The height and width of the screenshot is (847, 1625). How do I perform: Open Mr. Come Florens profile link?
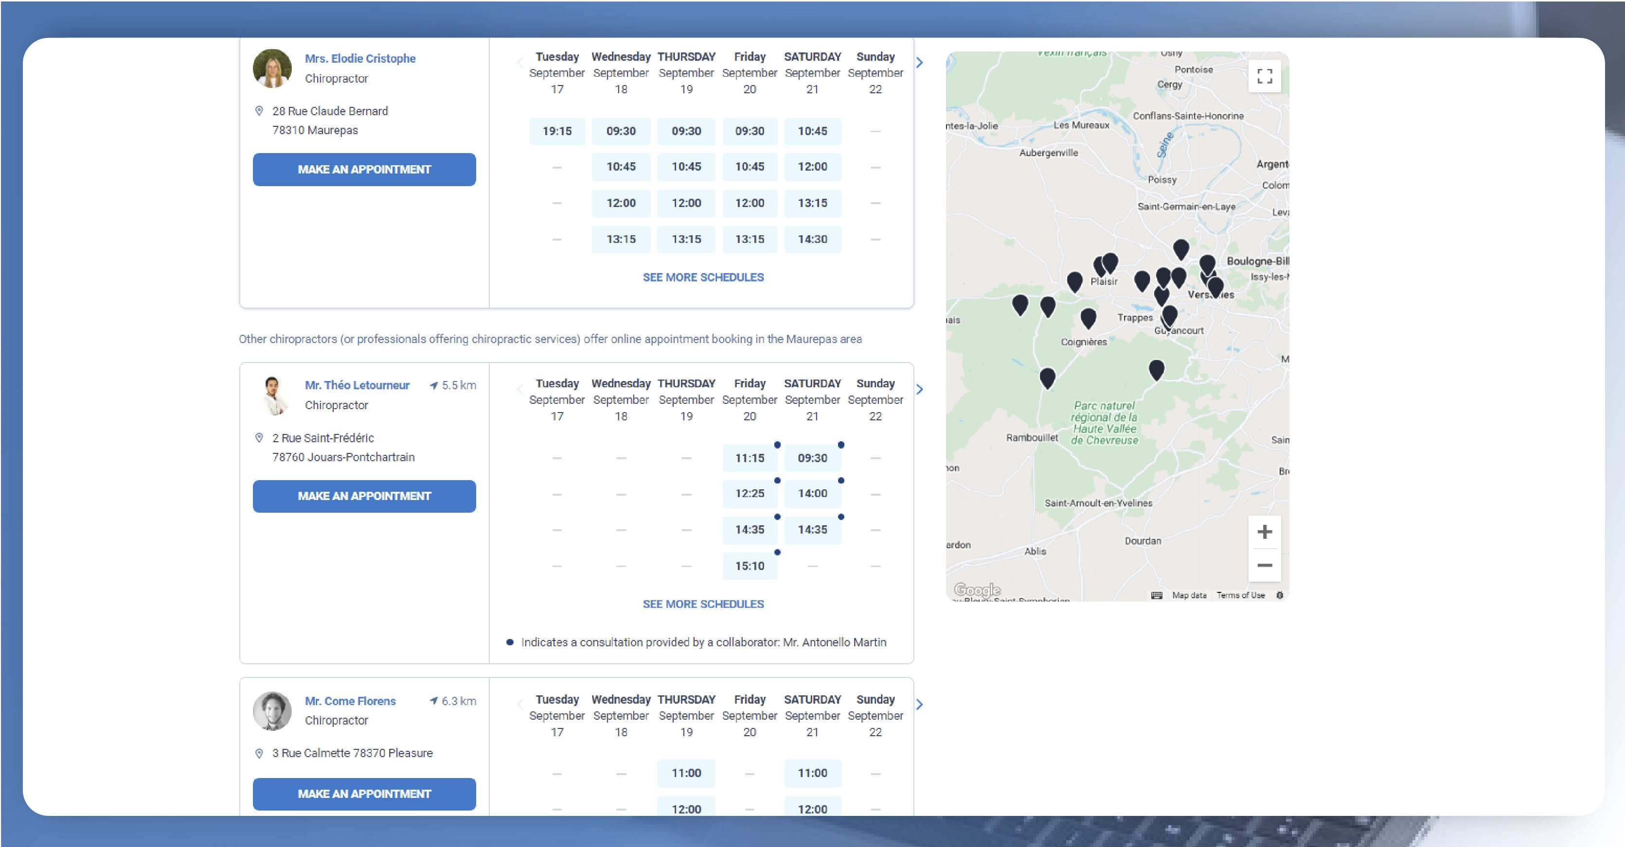pyautogui.click(x=350, y=701)
